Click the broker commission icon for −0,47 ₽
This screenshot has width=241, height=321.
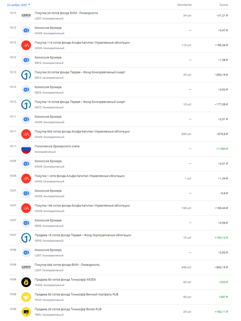[x=26, y=30]
